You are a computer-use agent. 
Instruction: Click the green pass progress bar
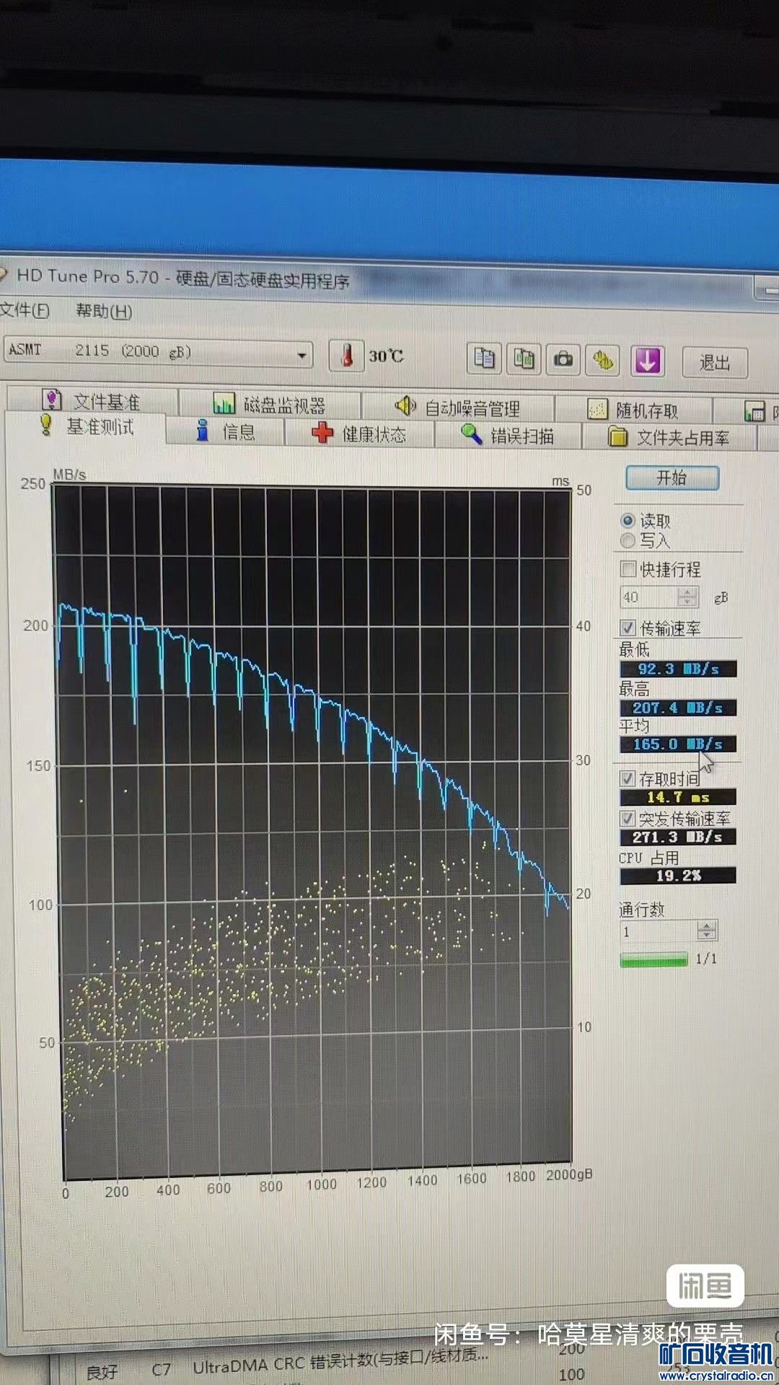click(653, 959)
